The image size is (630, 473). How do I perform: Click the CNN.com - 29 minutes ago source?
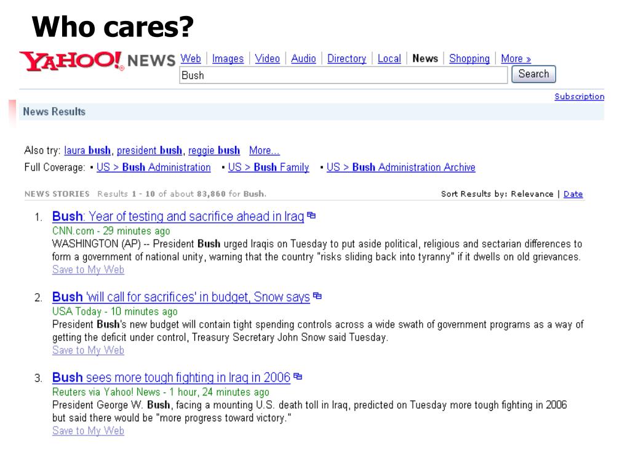[111, 231]
